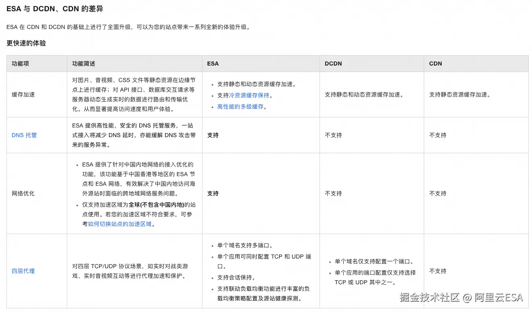Click the 冷资源缓存保持 link

pos(249,95)
